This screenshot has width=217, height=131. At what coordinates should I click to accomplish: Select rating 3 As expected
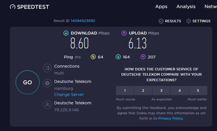(x=161, y=90)
